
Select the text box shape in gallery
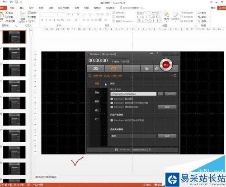(139, 13)
